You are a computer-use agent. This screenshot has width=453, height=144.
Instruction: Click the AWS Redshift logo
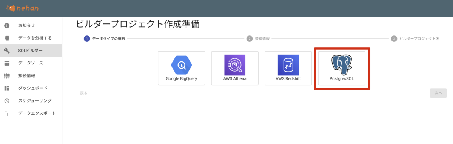tap(288, 65)
